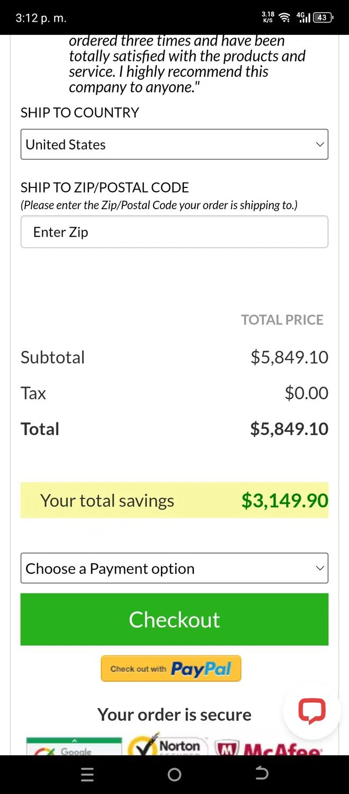Tap the battery level indicator
This screenshot has width=349, height=794.
point(323,17)
